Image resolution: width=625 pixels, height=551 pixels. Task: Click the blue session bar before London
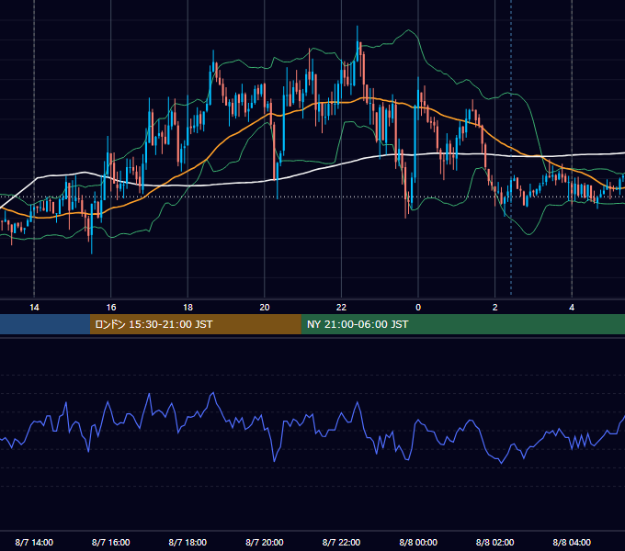(x=45, y=324)
